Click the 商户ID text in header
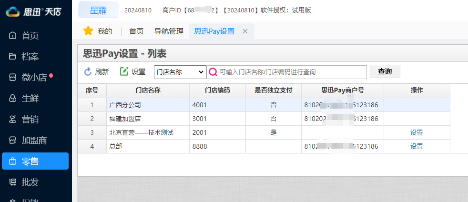Image resolution: width=468 pixels, height=202 pixels. [x=173, y=10]
